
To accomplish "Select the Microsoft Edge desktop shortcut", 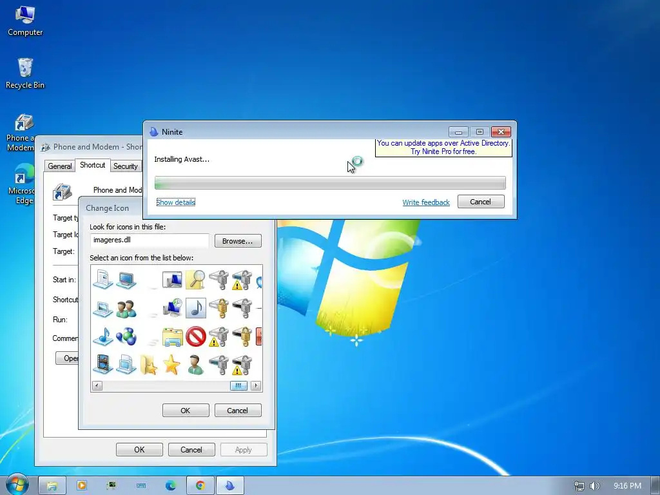I will (21, 184).
